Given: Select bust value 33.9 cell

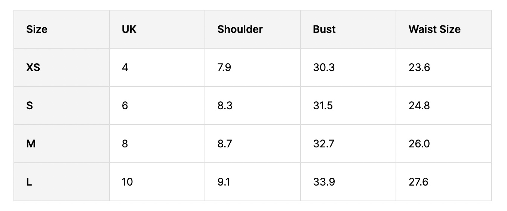Looking at the screenshot, I should pyautogui.click(x=324, y=182).
